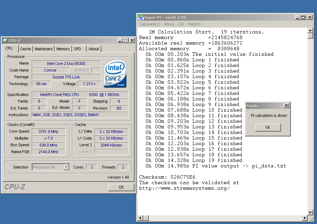Click the Version 1.40 label in CPU-Z
The image size is (317, 224).
click(x=118, y=177)
